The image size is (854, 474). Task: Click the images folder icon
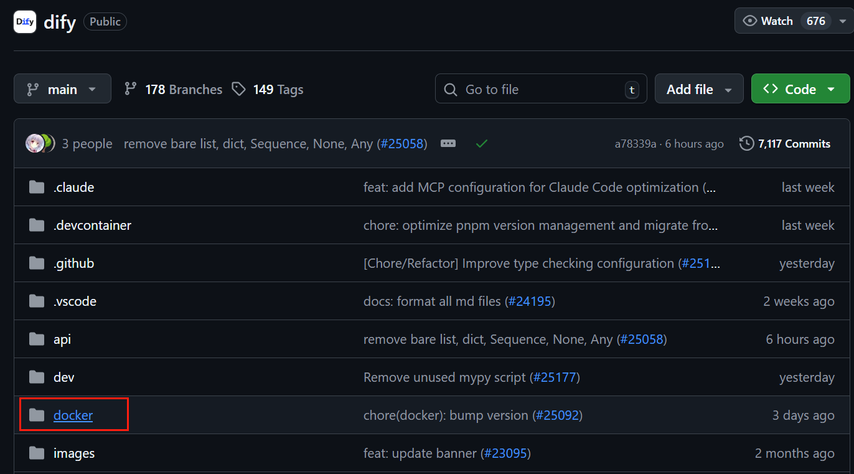pos(37,453)
